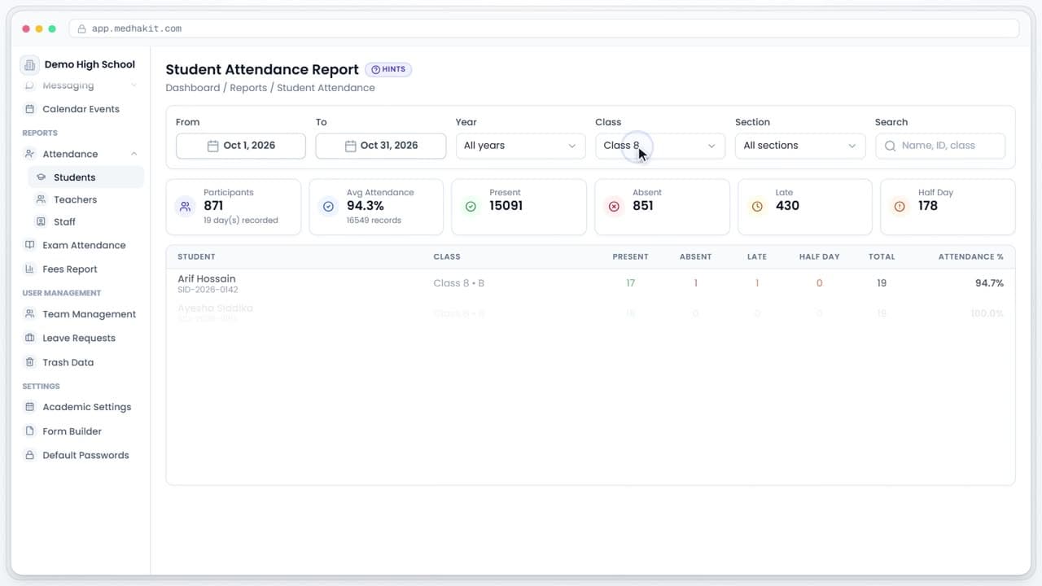The width and height of the screenshot is (1042, 586).
Task: Click the Form Builder document icon
Action: point(30,431)
